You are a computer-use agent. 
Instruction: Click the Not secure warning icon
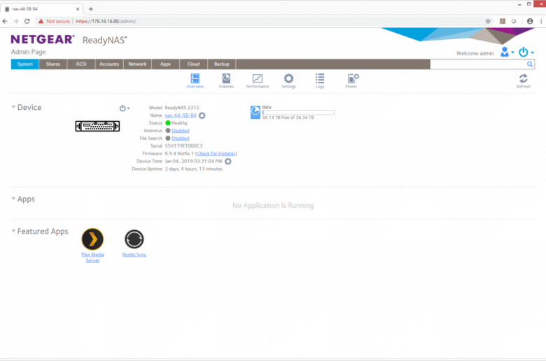point(41,21)
